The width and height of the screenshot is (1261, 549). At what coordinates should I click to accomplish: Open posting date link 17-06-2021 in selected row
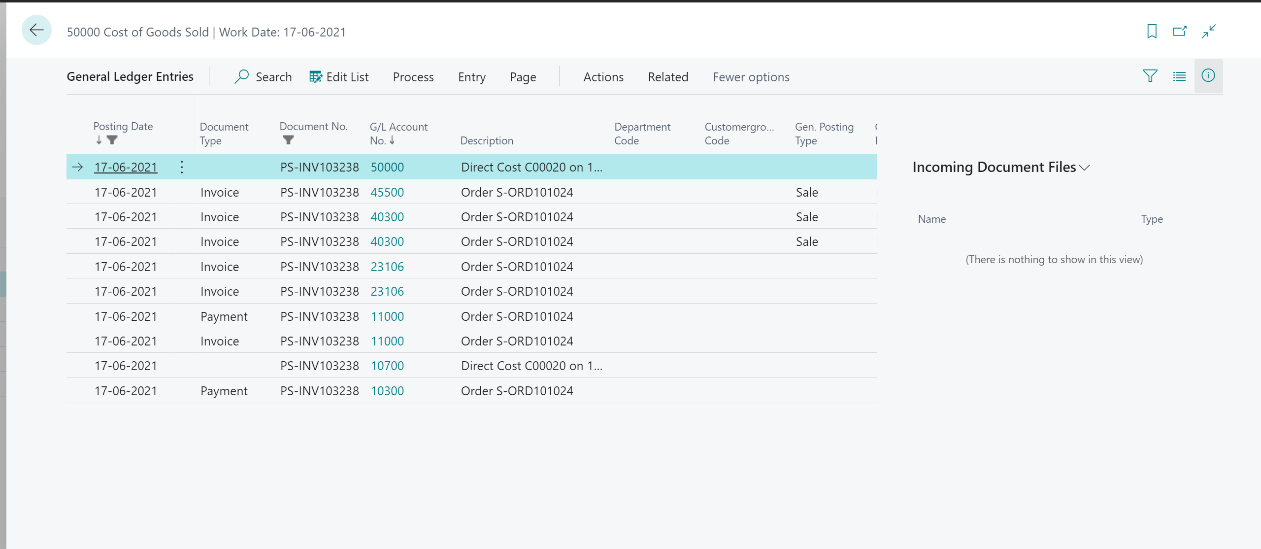126,167
